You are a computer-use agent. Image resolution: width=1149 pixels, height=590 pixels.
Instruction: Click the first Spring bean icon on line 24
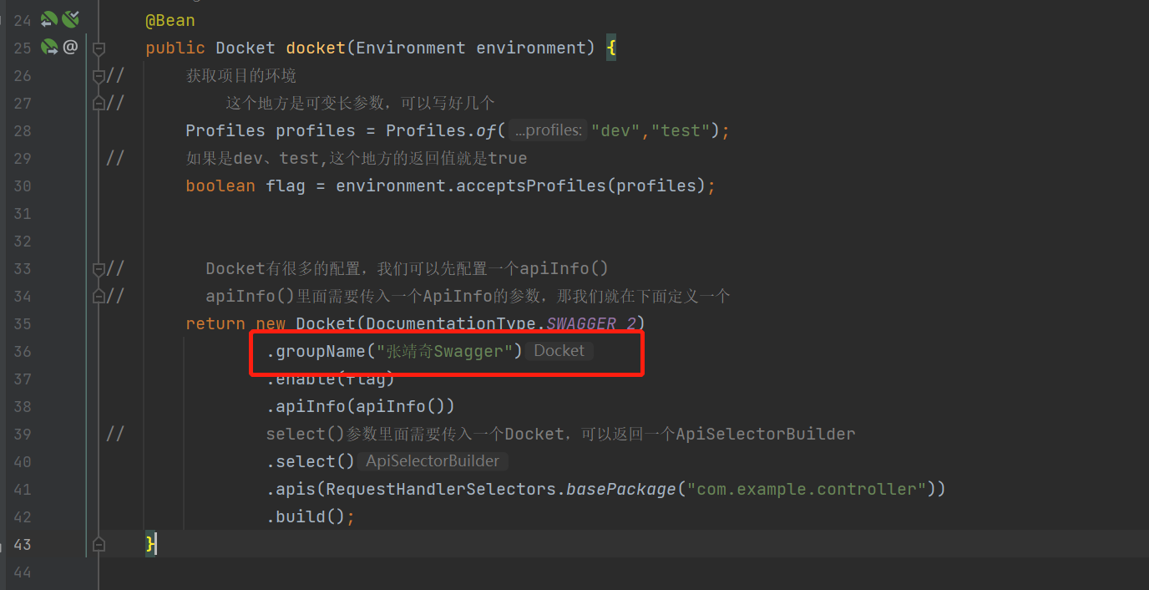[x=49, y=20]
